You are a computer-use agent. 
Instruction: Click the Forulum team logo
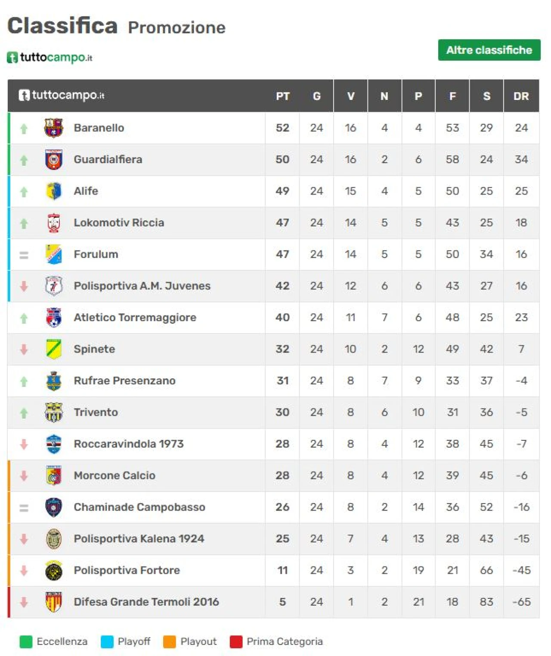54,254
